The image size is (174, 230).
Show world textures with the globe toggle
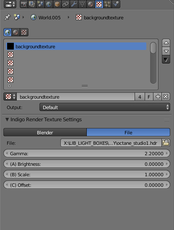[x=8, y=32]
